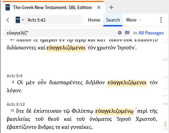Switch to the Home tab
The image size is (169, 133).
click(94, 20)
